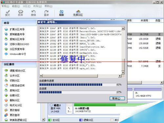Image resolution: width=164 pixels, height=123 pixels.
Task: Click the log's horizontal scrollbar left arrow
Action: (41, 76)
